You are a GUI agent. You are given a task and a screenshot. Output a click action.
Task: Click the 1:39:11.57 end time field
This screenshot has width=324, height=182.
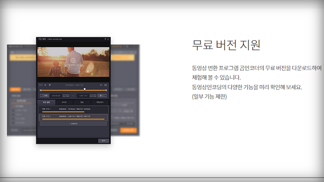coord(83,96)
